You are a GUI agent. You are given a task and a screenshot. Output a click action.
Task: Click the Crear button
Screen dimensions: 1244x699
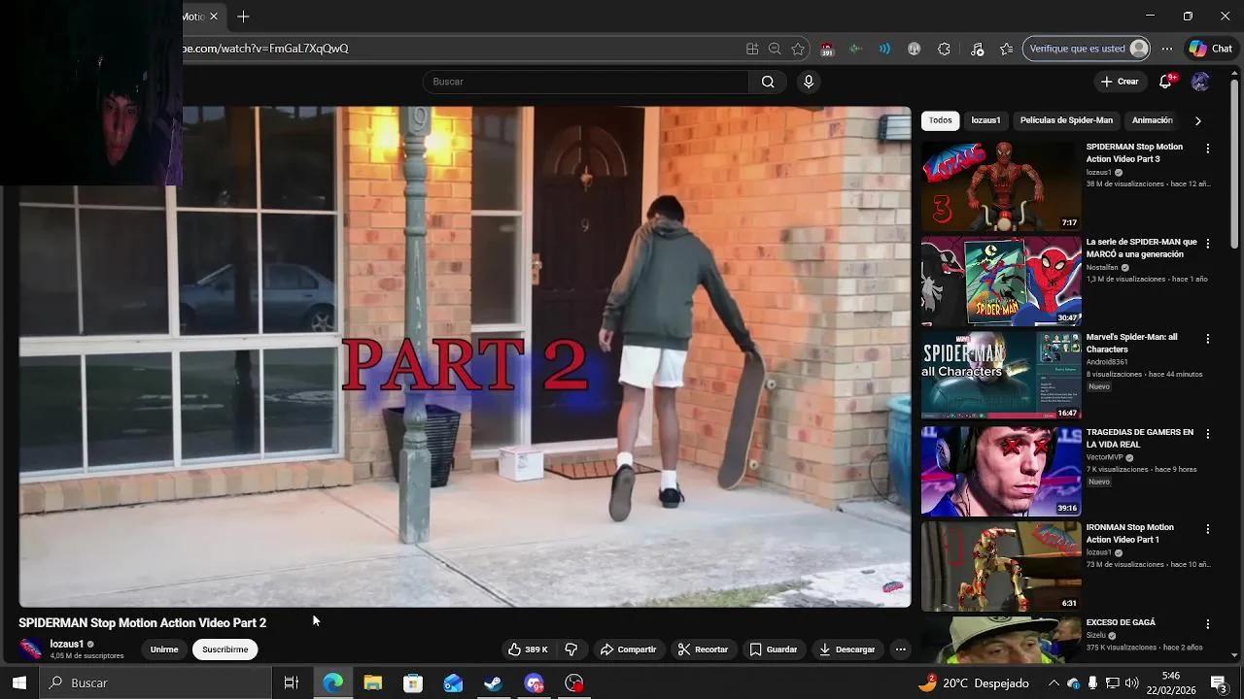point(1120,82)
